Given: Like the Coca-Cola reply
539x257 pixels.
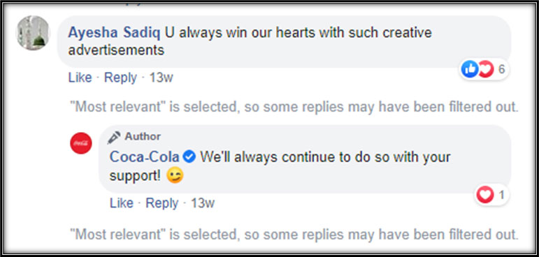Looking at the screenshot, I should tap(122, 203).
